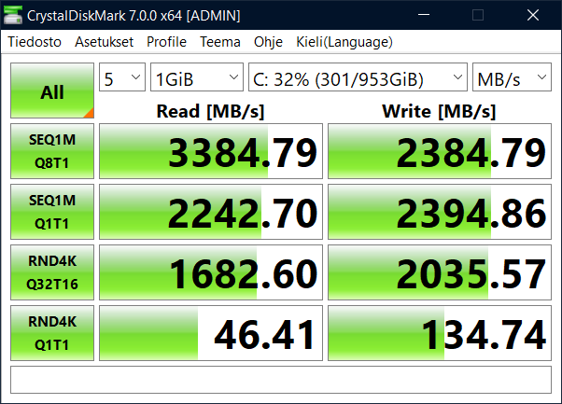This screenshot has width=562, height=404.
Task: Launch the RND4K Q32T16 benchmark
Action: 52,272
